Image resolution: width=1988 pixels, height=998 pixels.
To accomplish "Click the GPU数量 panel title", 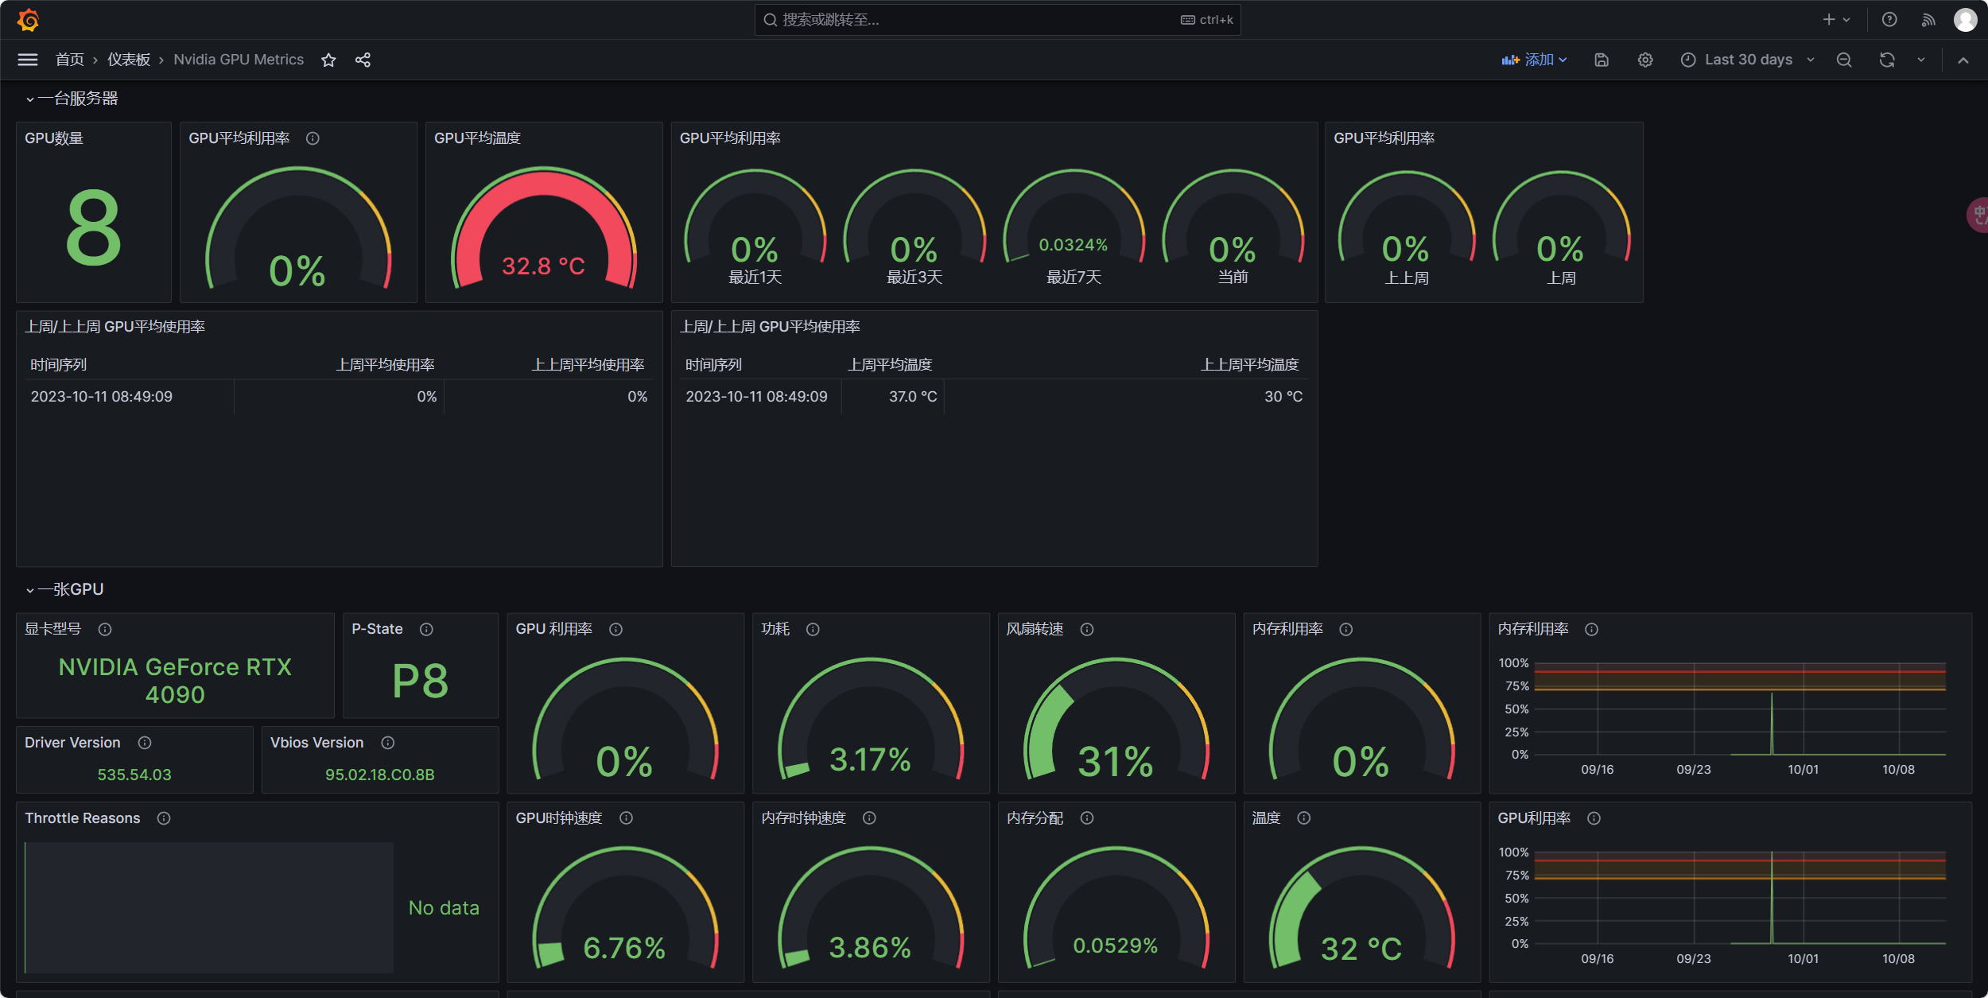I will click(x=54, y=138).
